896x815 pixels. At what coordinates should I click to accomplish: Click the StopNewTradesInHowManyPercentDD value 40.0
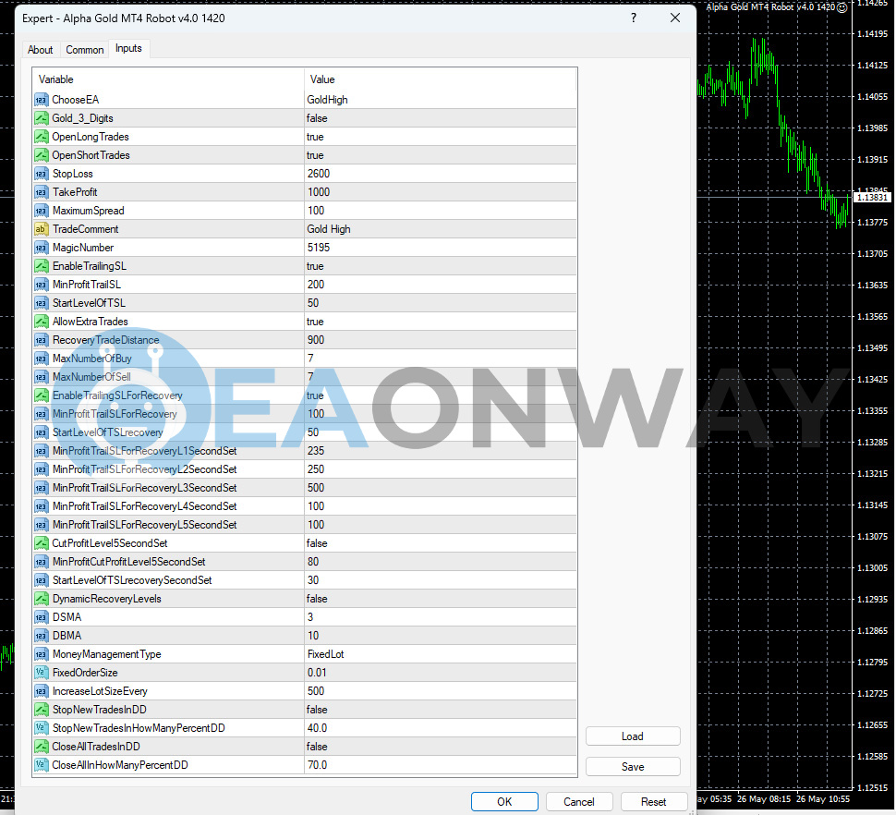tap(317, 728)
